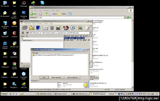
Task: Click Search in the Explorer toolbar
Action: (53, 14)
